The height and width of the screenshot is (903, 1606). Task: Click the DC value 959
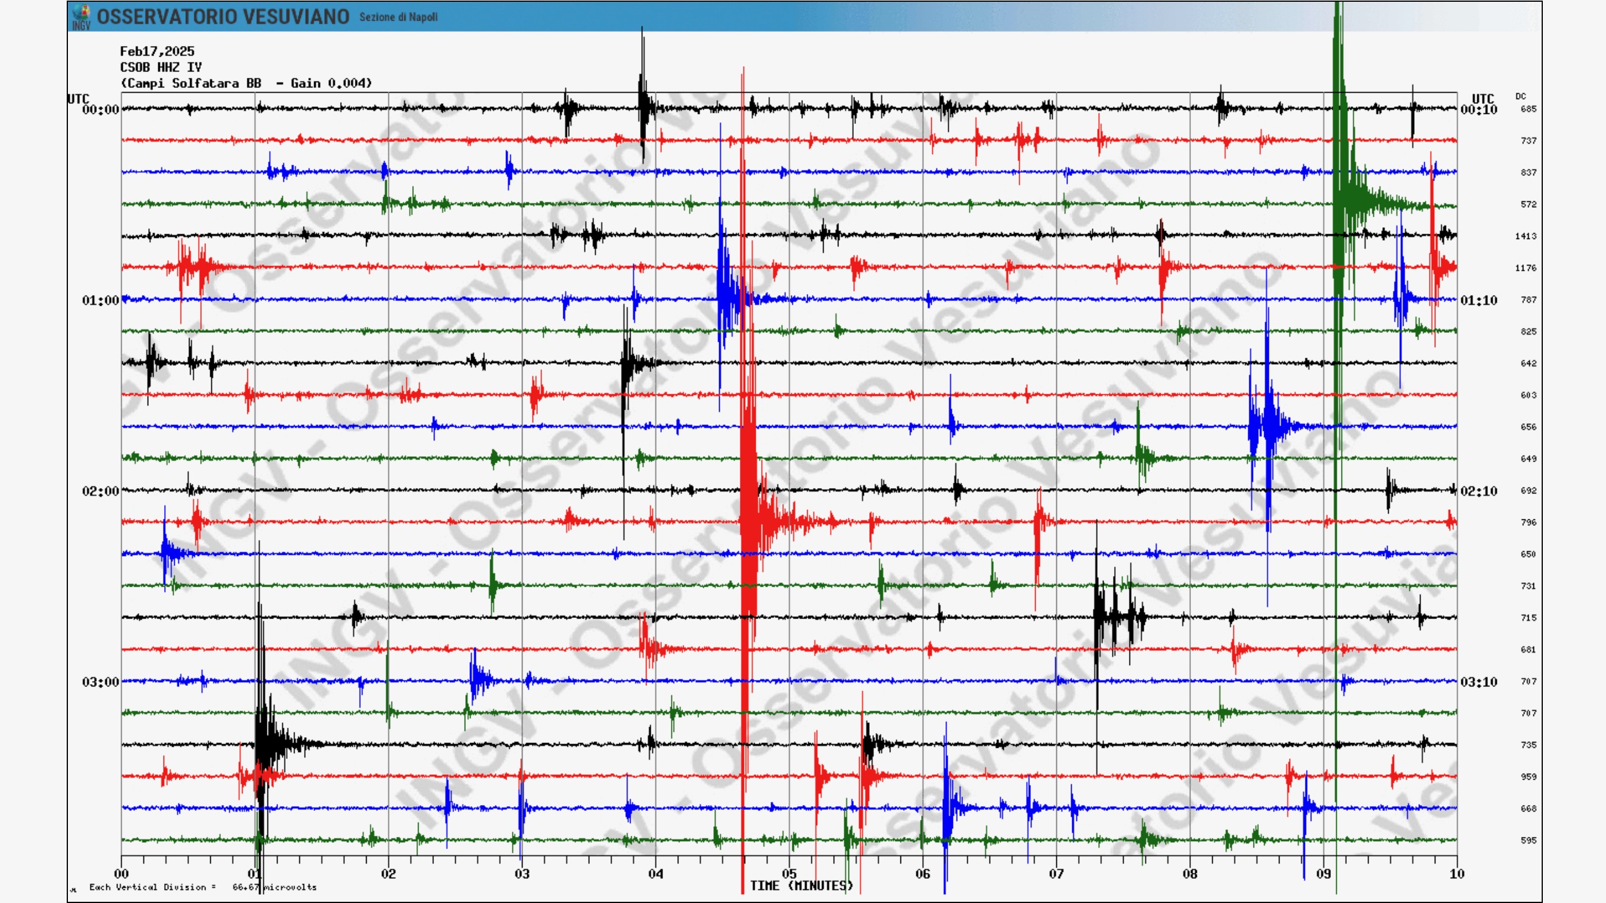coord(1528,777)
